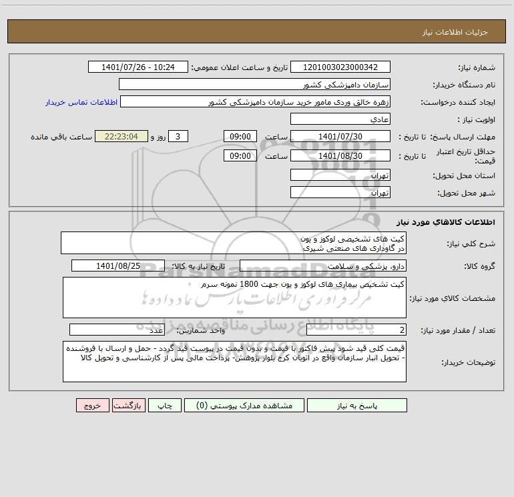This screenshot has width=514, height=497.
Task: Click the price validity date 1401/08/30
Action: (340, 155)
